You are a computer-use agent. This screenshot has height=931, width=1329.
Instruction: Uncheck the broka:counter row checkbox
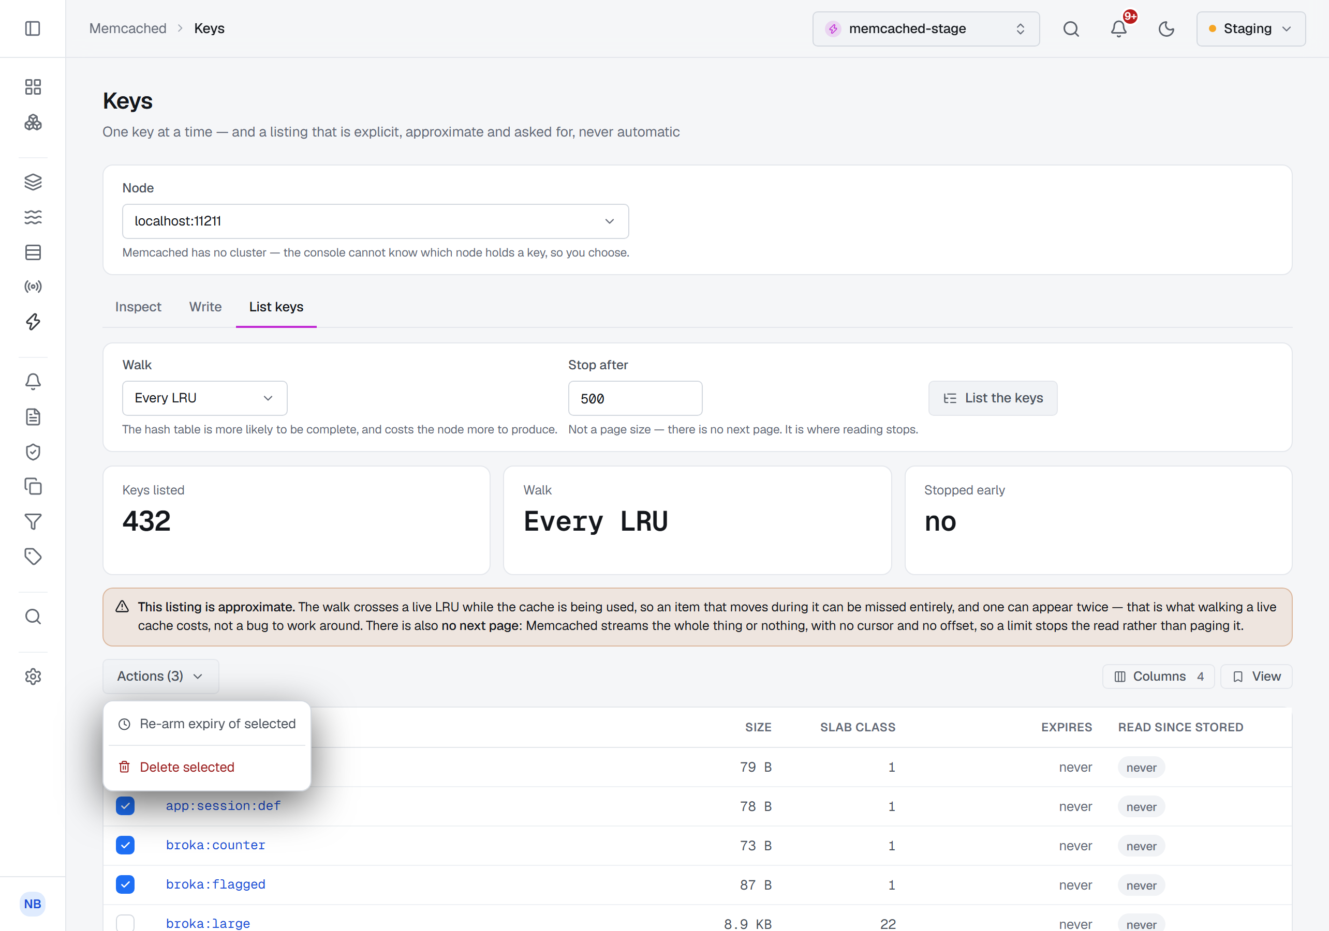(125, 845)
